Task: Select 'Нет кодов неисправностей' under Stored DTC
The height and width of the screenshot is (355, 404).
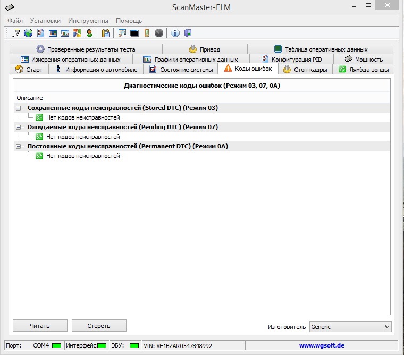Action: pos(83,117)
